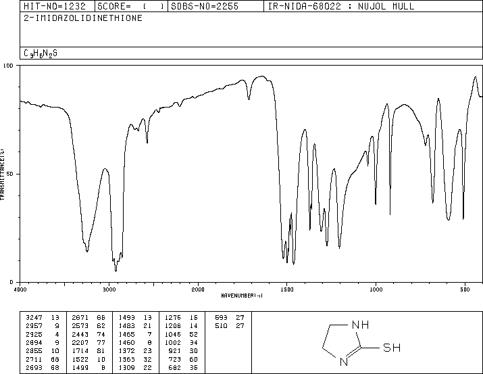The image size is (483, 374).
Task: Click the WAVENUMBER axis title
Action: [x=242, y=296]
